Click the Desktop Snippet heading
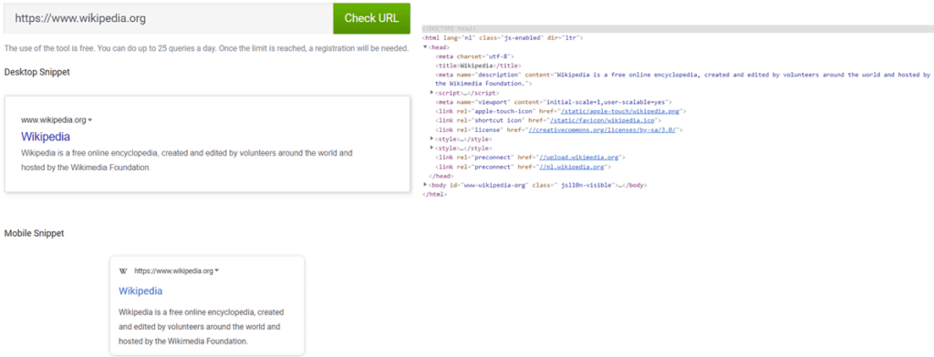 [36, 72]
